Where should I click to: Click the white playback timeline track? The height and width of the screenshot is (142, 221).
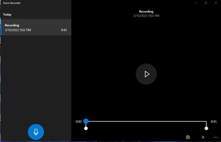[146, 121]
